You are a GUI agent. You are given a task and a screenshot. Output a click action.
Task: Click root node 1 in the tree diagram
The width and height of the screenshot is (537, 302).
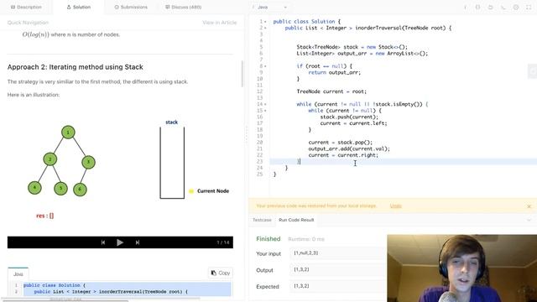click(x=68, y=133)
